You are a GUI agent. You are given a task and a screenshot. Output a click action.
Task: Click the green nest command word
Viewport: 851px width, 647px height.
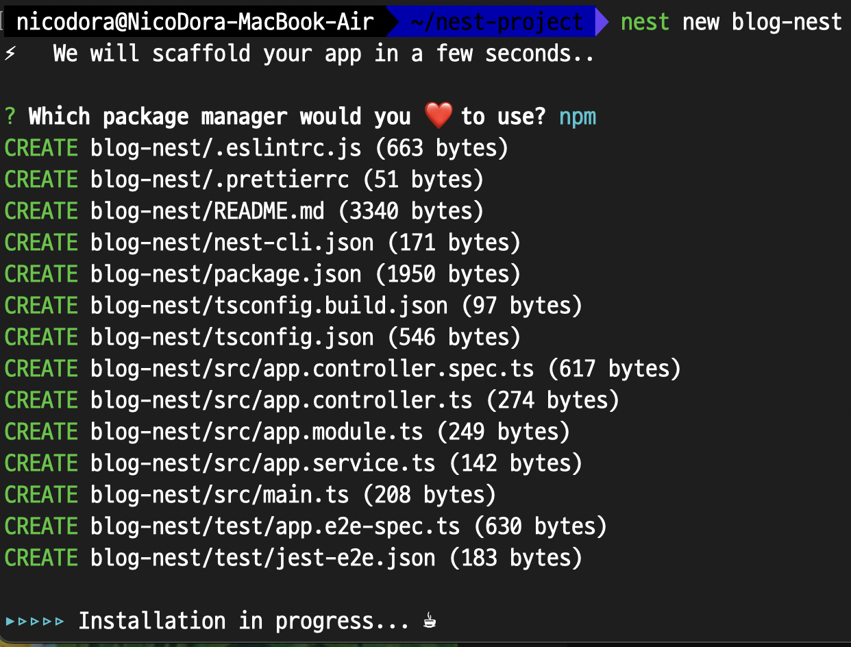(645, 22)
